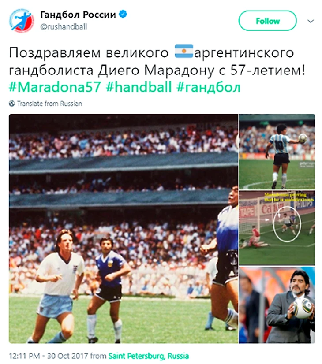
Task: Open the @rushandball handle link
Action: pos(64,27)
